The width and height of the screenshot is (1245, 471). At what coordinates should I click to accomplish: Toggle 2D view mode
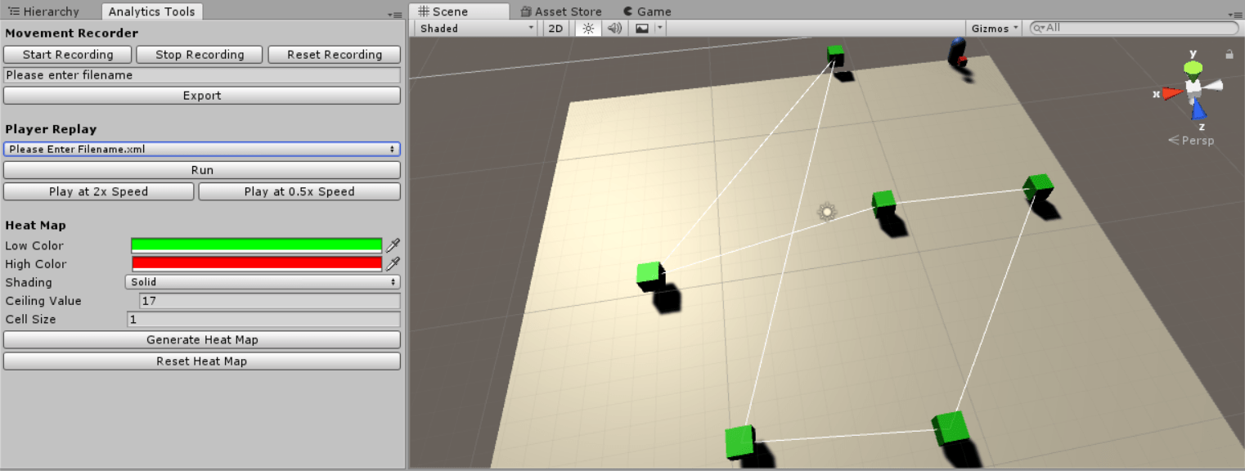tap(556, 29)
